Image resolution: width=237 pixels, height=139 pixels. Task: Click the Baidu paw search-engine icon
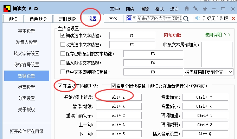(129, 18)
